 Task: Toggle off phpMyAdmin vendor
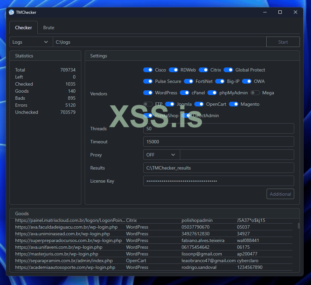(x=212, y=93)
